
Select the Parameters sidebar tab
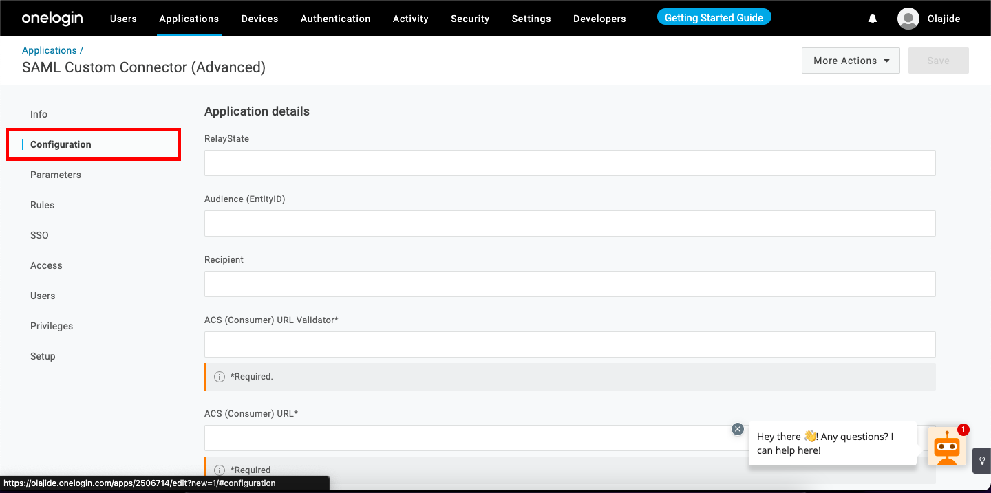tap(56, 175)
